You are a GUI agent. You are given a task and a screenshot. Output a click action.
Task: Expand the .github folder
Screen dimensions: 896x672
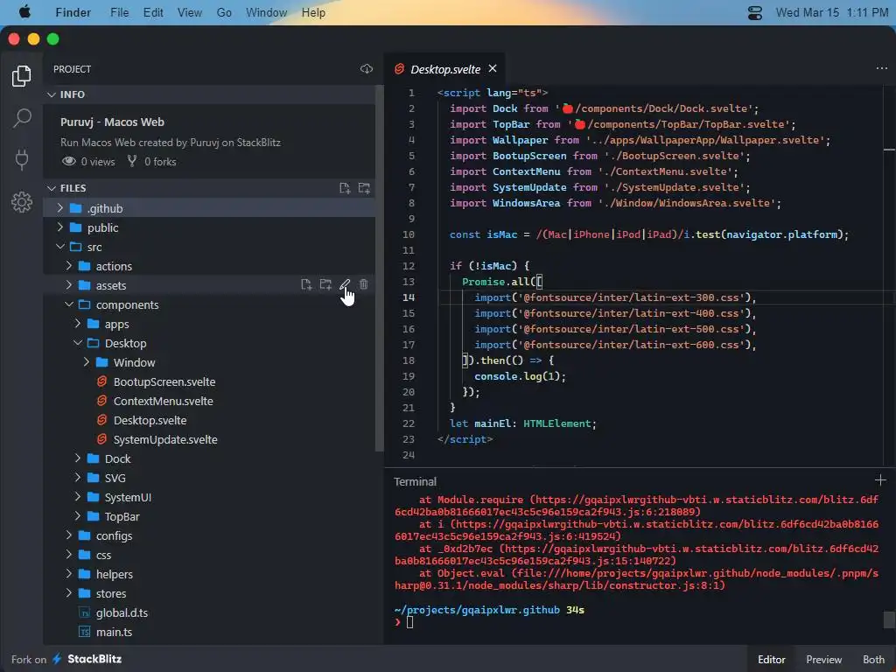[60, 208]
